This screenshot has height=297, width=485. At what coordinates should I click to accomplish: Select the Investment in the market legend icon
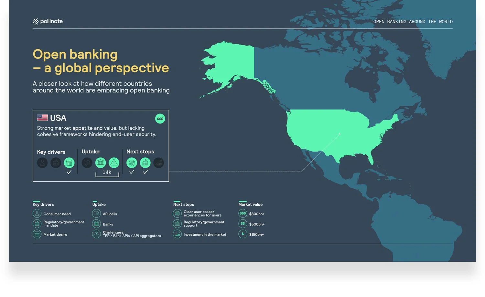point(177,234)
